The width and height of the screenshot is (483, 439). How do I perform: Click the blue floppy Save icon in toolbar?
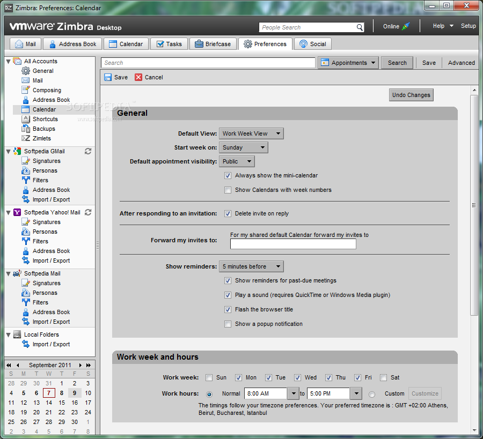point(108,77)
